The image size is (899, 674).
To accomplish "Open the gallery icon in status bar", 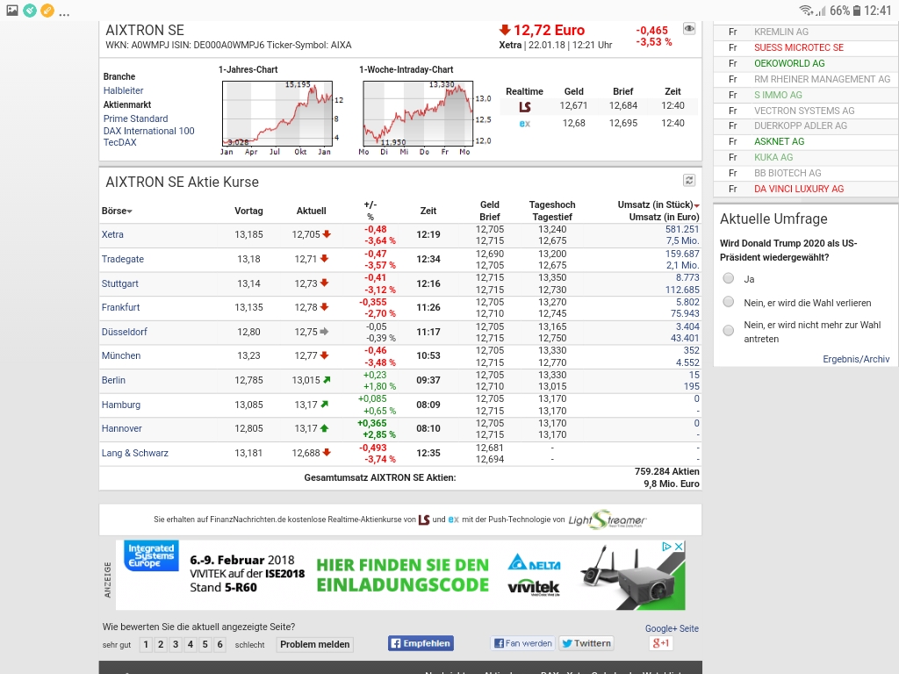I will (12, 11).
